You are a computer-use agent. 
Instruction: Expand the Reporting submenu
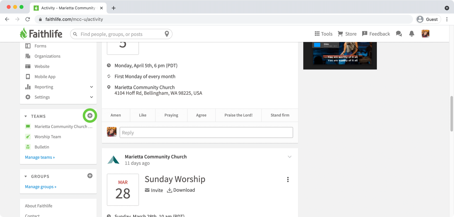(x=91, y=87)
